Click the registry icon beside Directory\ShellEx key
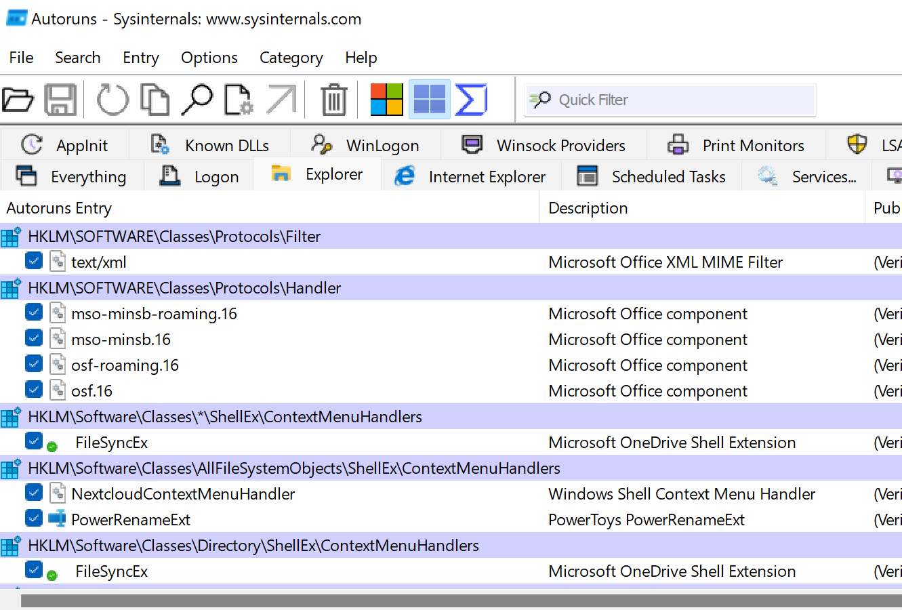The image size is (902, 610). [11, 546]
